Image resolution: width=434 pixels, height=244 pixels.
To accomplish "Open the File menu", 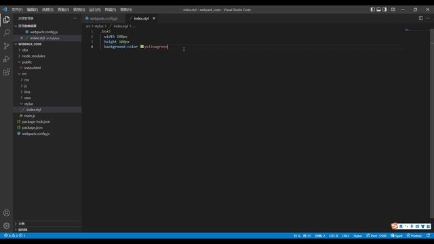I will [x=17, y=9].
